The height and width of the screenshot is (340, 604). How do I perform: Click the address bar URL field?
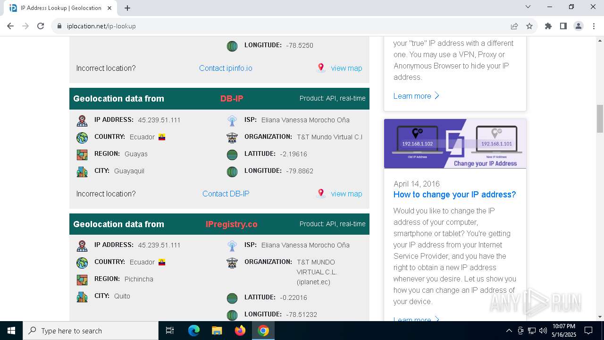point(283,26)
